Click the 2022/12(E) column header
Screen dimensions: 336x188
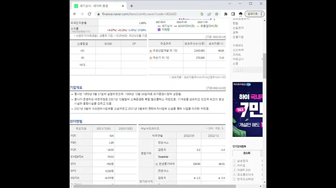point(126,128)
